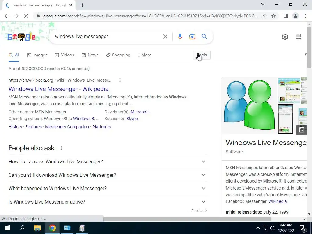The height and width of the screenshot is (234, 312).
Task: Switch to Shopping results
Action: pos(118,55)
